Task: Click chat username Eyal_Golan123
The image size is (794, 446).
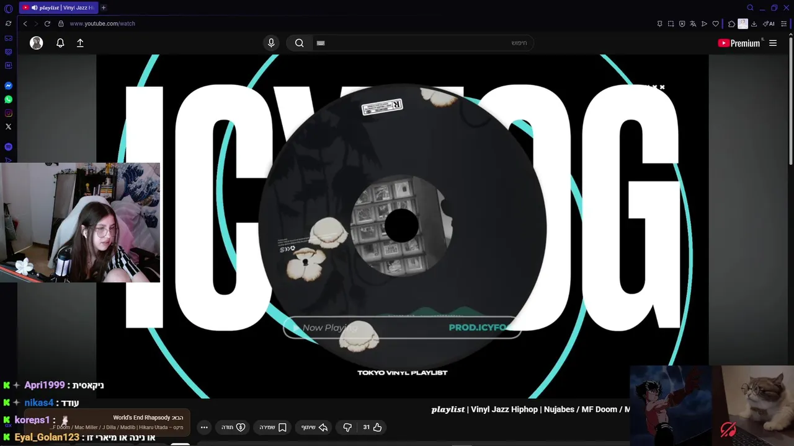Action: [x=47, y=437]
